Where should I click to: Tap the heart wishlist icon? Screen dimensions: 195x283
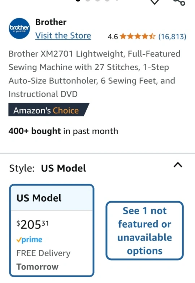tap(155, 2)
